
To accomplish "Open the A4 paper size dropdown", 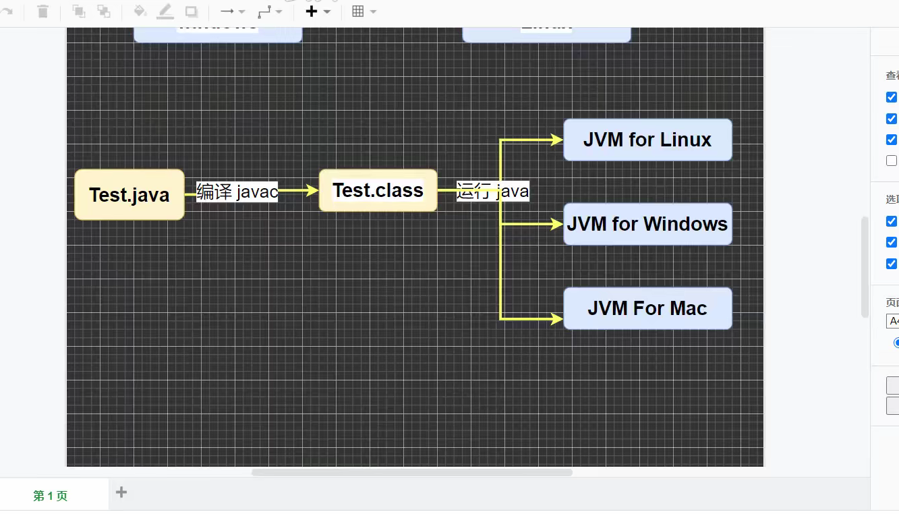I will [892, 321].
